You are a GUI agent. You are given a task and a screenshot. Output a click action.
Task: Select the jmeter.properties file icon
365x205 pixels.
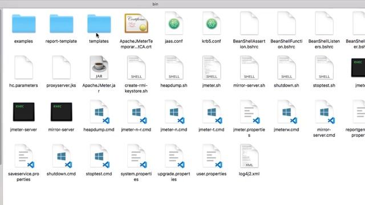(x=250, y=112)
